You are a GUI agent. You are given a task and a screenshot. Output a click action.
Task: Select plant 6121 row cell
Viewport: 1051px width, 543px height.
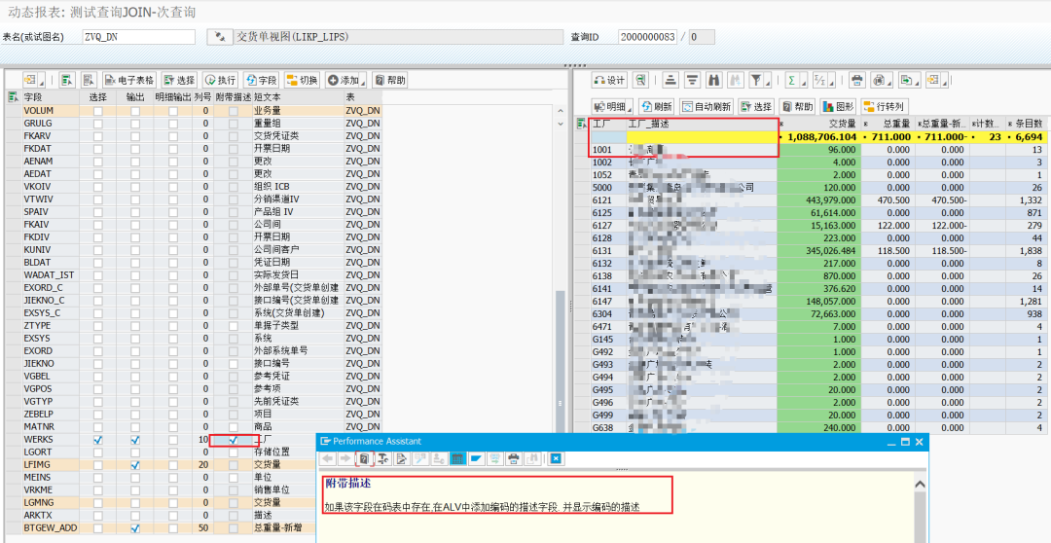[608, 199]
